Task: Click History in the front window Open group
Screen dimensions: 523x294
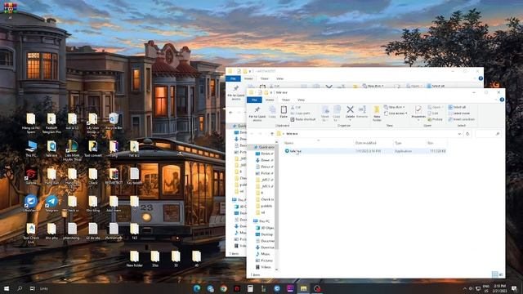Action: tap(435, 119)
